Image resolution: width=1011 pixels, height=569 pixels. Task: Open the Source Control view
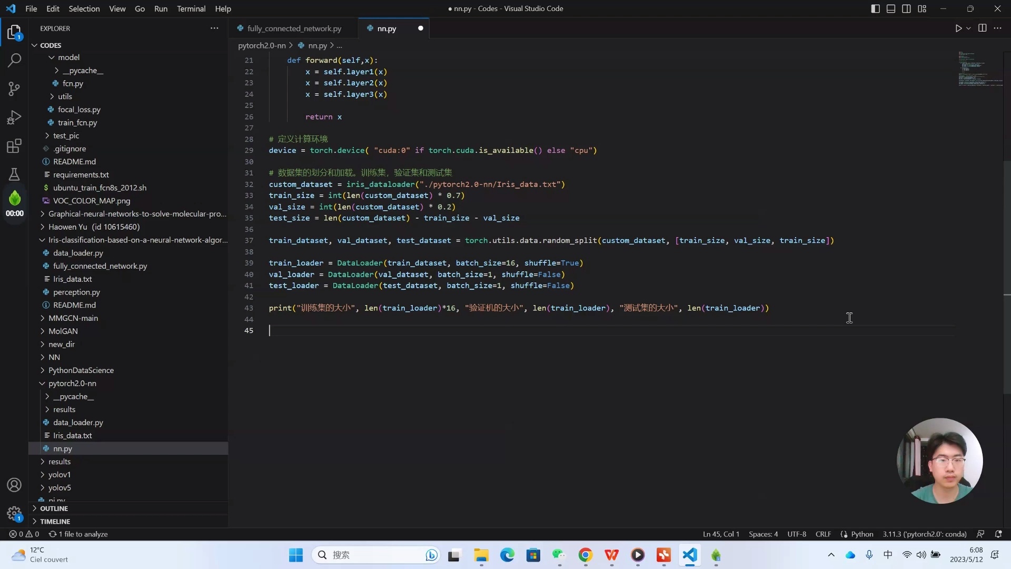tap(14, 89)
